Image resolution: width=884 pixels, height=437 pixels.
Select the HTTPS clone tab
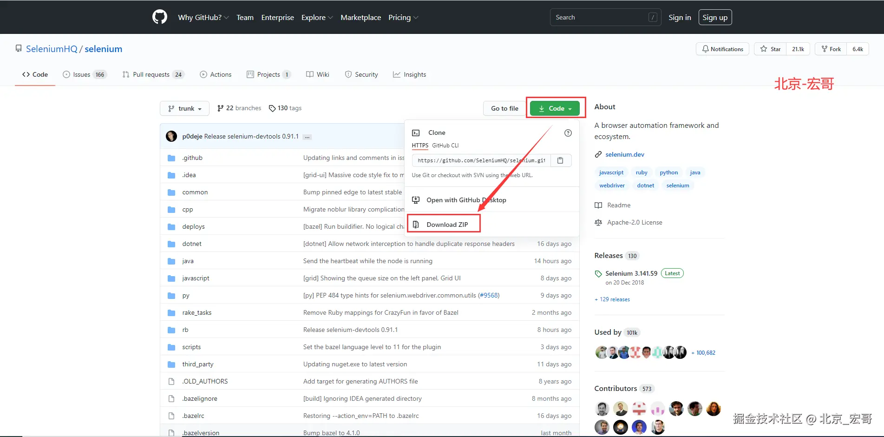tap(420, 146)
